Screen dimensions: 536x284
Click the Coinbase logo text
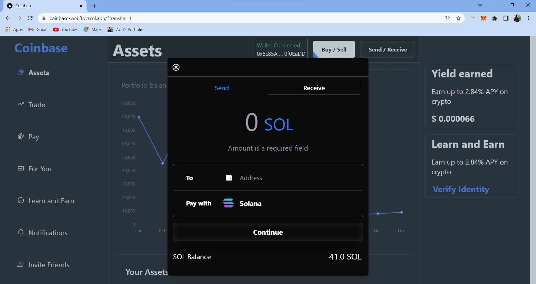[x=41, y=48]
